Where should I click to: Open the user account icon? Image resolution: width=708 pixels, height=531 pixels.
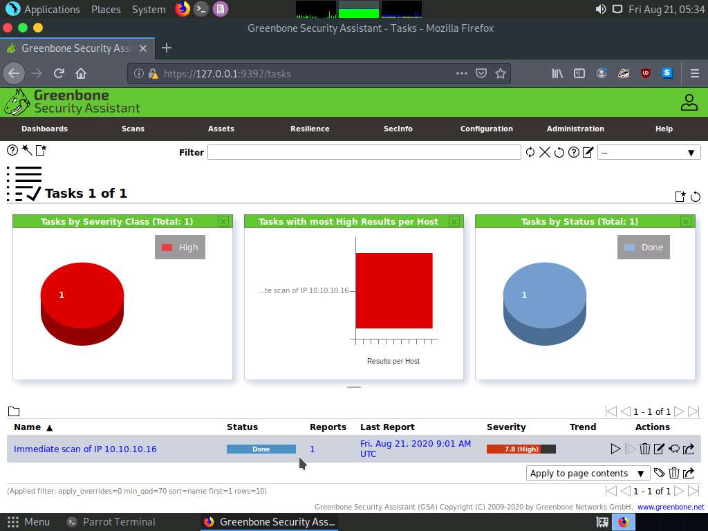point(689,102)
